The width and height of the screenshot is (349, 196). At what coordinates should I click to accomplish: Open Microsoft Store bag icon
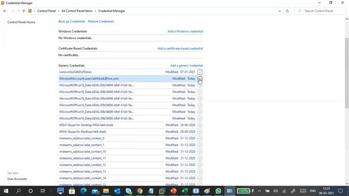[x=72, y=191]
